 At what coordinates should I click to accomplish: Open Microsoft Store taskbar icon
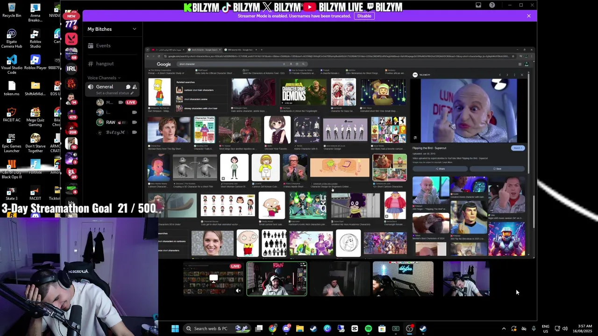[382, 329]
